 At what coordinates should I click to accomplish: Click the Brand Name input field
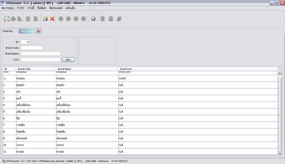(40, 54)
